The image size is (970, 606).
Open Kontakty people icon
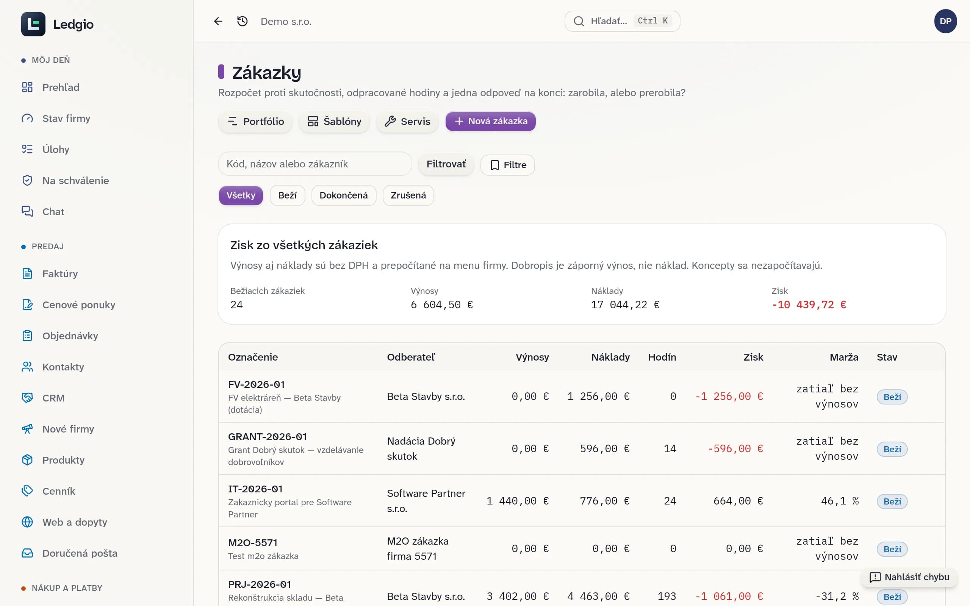click(27, 367)
